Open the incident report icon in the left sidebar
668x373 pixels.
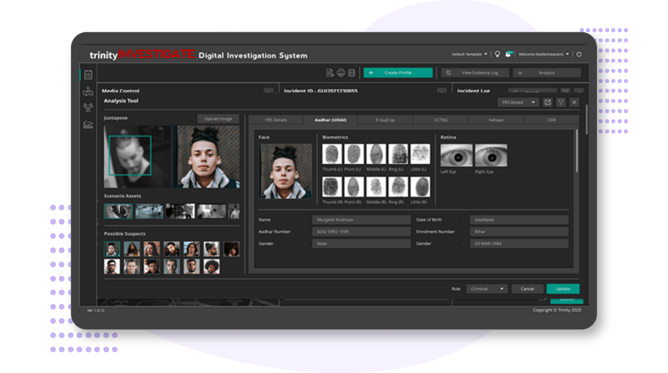point(88,75)
